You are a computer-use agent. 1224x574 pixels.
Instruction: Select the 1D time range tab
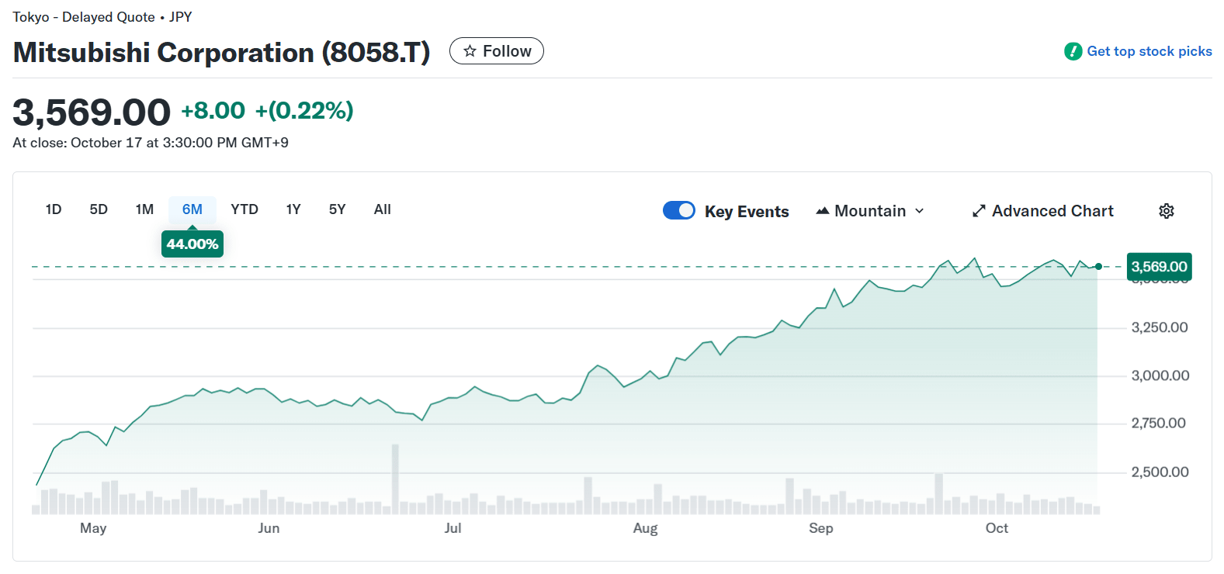pyautogui.click(x=54, y=209)
